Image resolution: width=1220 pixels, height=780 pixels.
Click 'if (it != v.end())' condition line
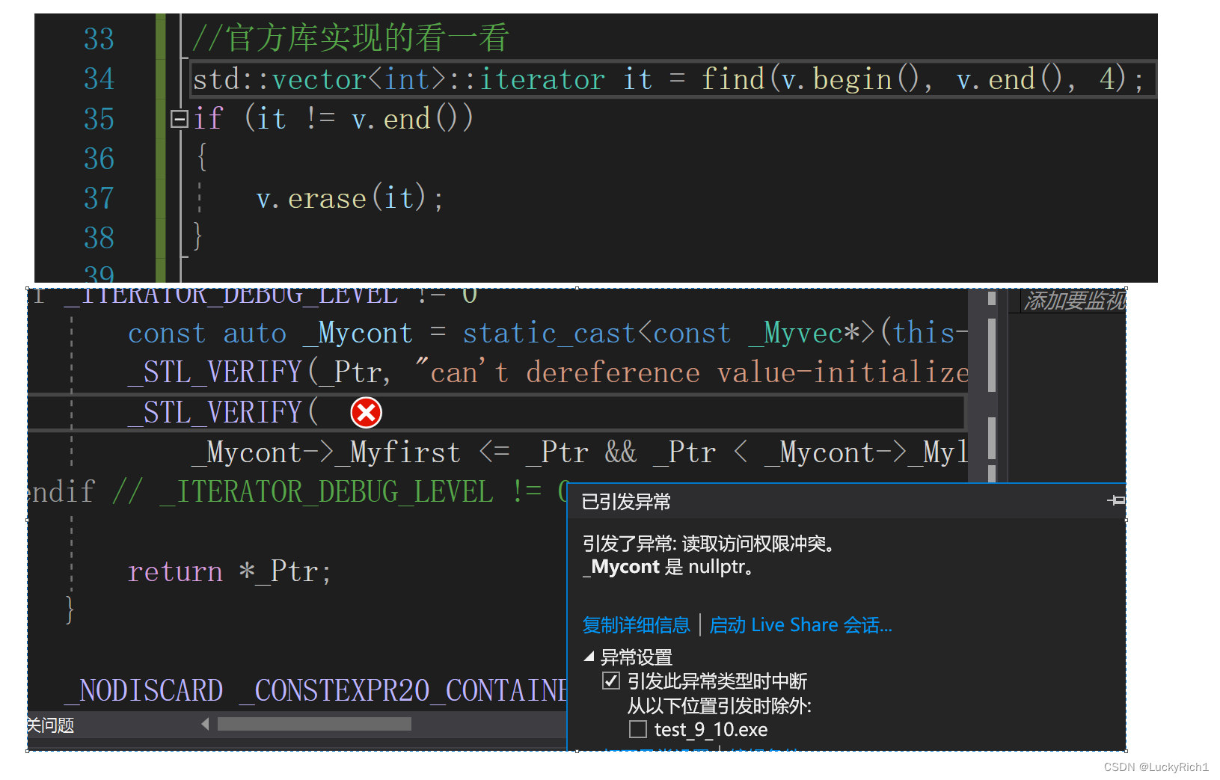333,119
